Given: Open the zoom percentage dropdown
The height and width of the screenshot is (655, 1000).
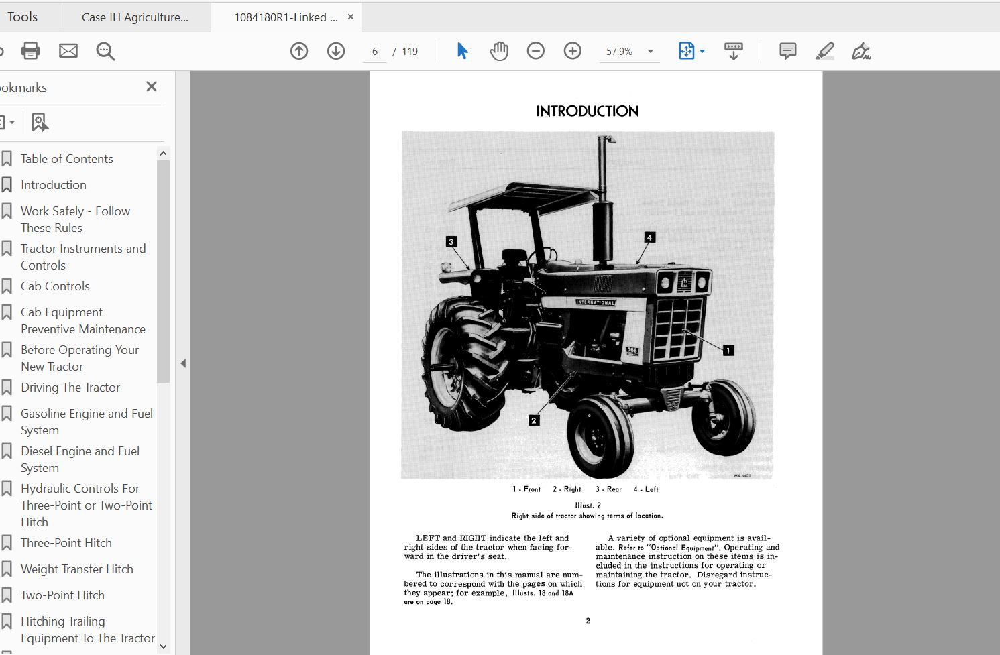Looking at the screenshot, I should click(x=648, y=50).
